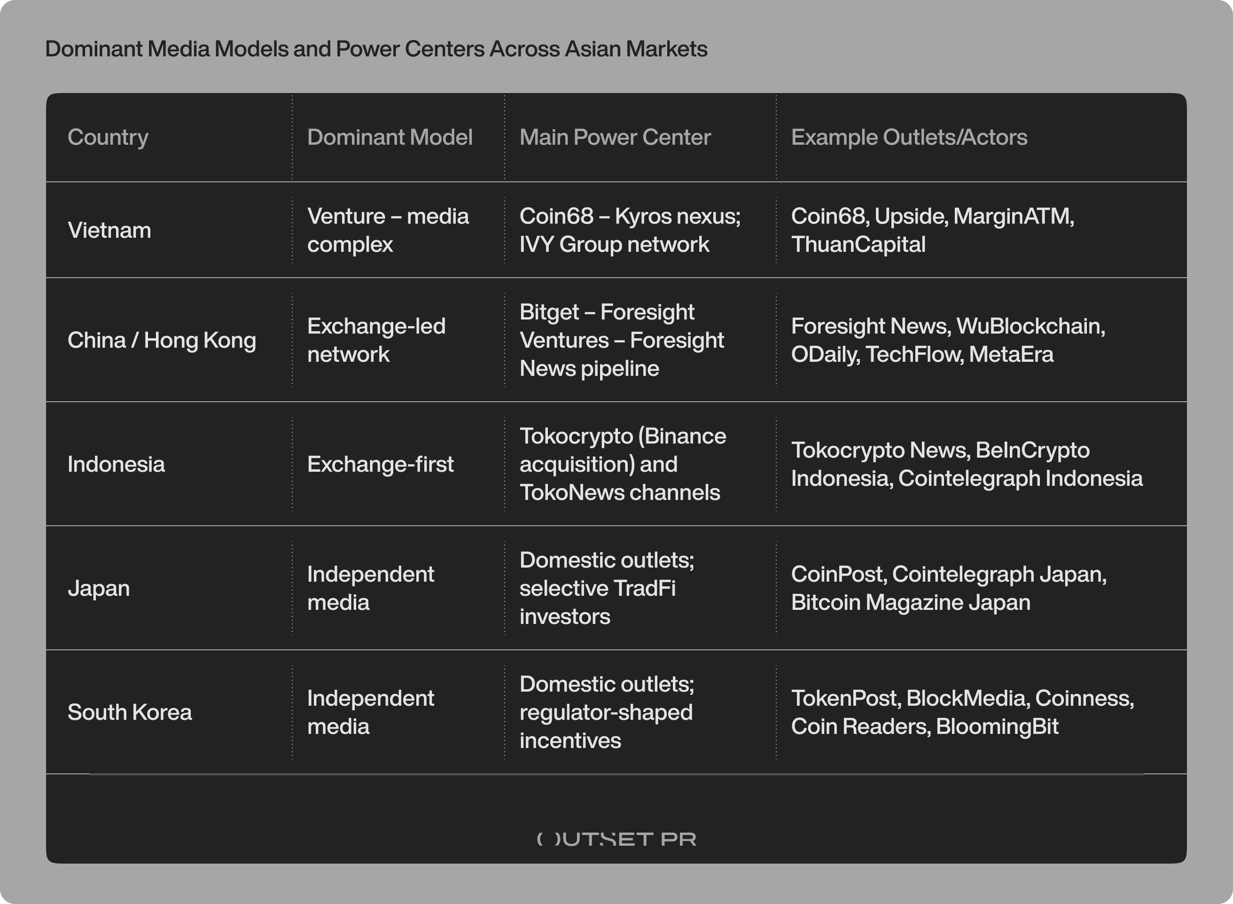
Task: Click the Main Power Center header
Action: [615, 137]
